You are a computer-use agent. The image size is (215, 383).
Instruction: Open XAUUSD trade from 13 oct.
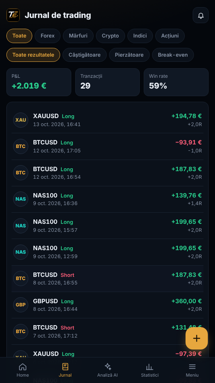point(107,120)
